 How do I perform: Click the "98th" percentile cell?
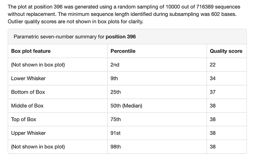pyautogui.click(x=116, y=147)
